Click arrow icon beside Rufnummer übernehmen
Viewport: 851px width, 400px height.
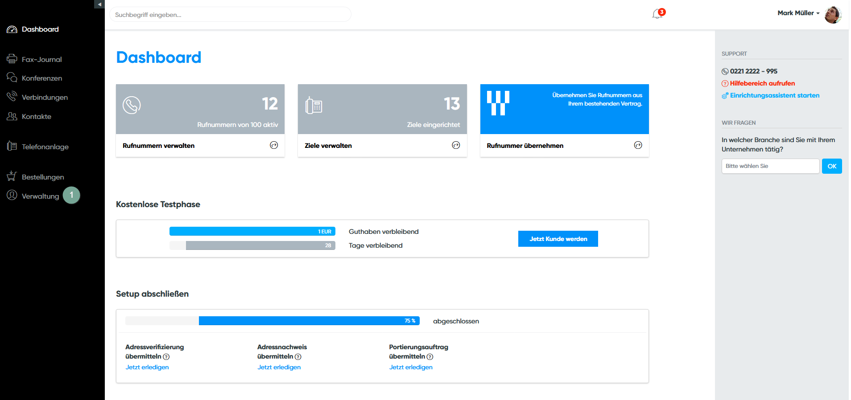(x=638, y=145)
